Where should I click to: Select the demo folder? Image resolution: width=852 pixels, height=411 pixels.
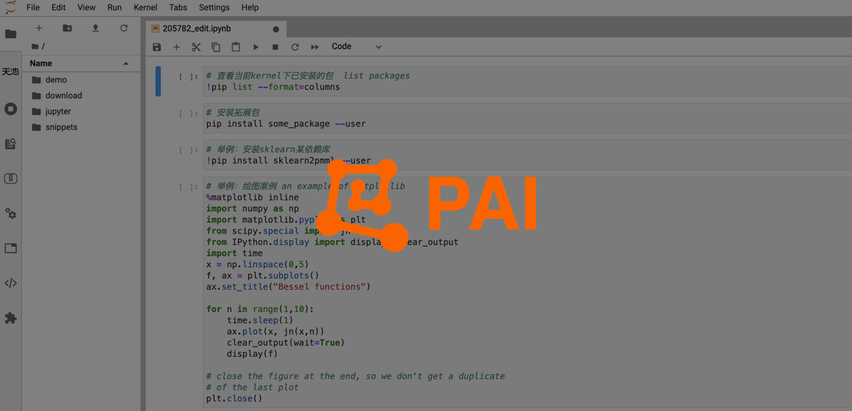[82, 80]
